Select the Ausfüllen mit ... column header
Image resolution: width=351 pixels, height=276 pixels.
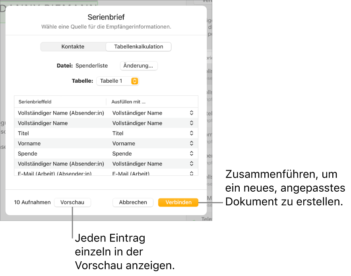(128, 102)
